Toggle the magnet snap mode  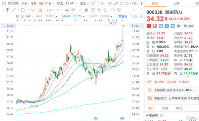[87, 10]
